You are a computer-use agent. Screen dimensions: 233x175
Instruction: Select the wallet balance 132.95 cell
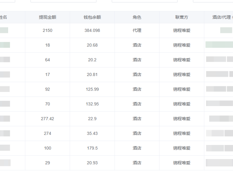[x=92, y=104]
